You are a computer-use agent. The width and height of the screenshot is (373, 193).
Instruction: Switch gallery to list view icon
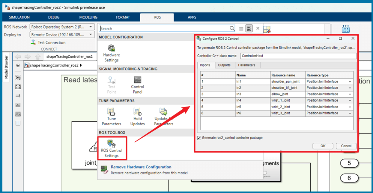tap(241, 29)
